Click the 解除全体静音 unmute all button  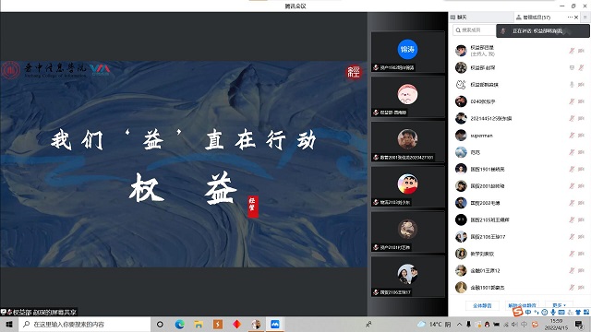point(522,305)
